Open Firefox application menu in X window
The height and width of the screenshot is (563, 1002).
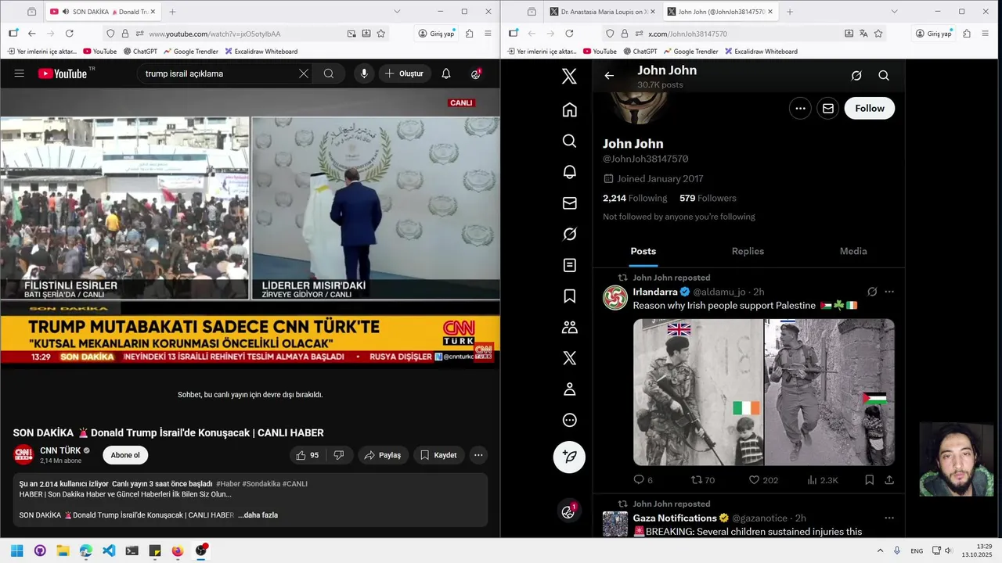pos(985,34)
